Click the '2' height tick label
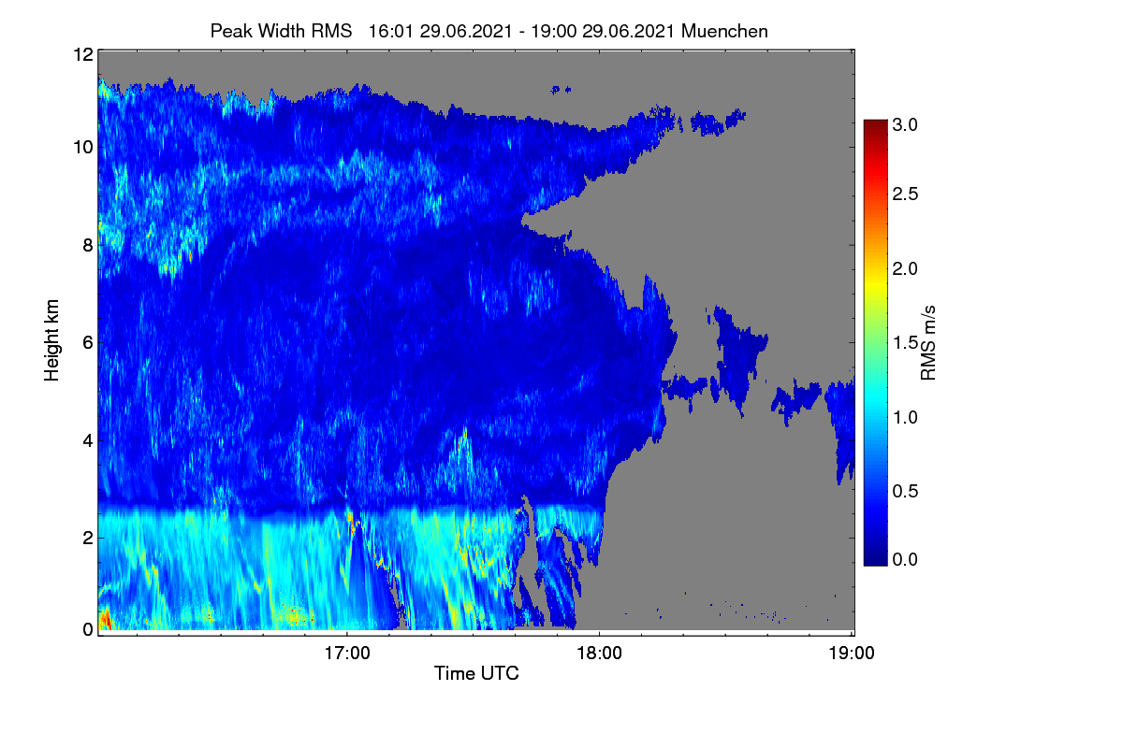The width and height of the screenshot is (1123, 748). pyautogui.click(x=88, y=537)
